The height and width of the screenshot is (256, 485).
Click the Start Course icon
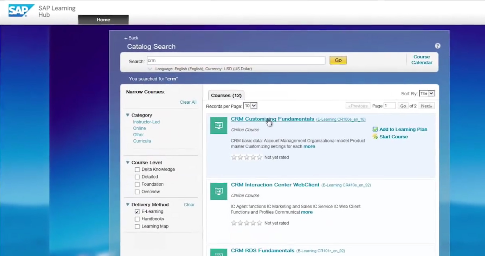(x=375, y=137)
